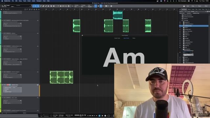Toggle record arm on Addictive Keys track

(8, 85)
